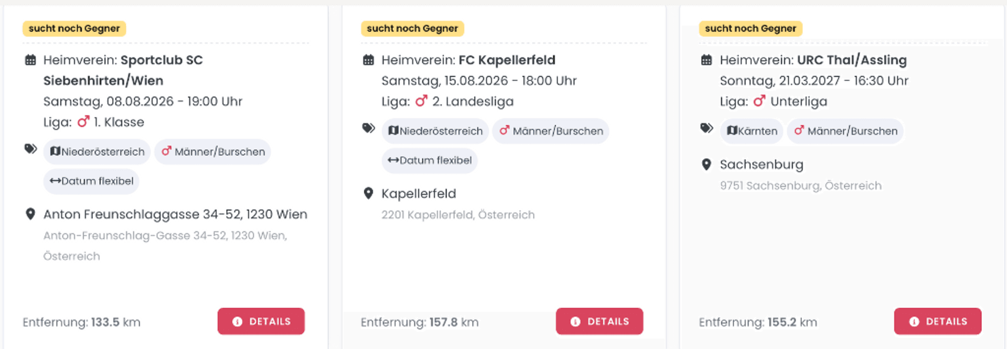Image resolution: width=1007 pixels, height=349 pixels.
Task: Click Datum flexibel tag in Sportclub card
Action: tap(91, 181)
